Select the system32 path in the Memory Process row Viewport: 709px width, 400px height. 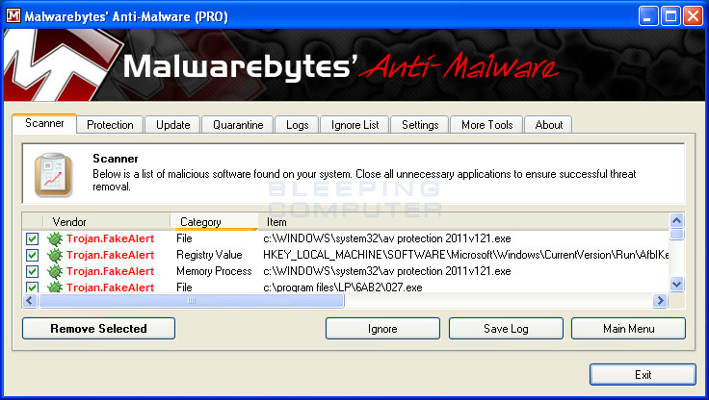point(387,271)
